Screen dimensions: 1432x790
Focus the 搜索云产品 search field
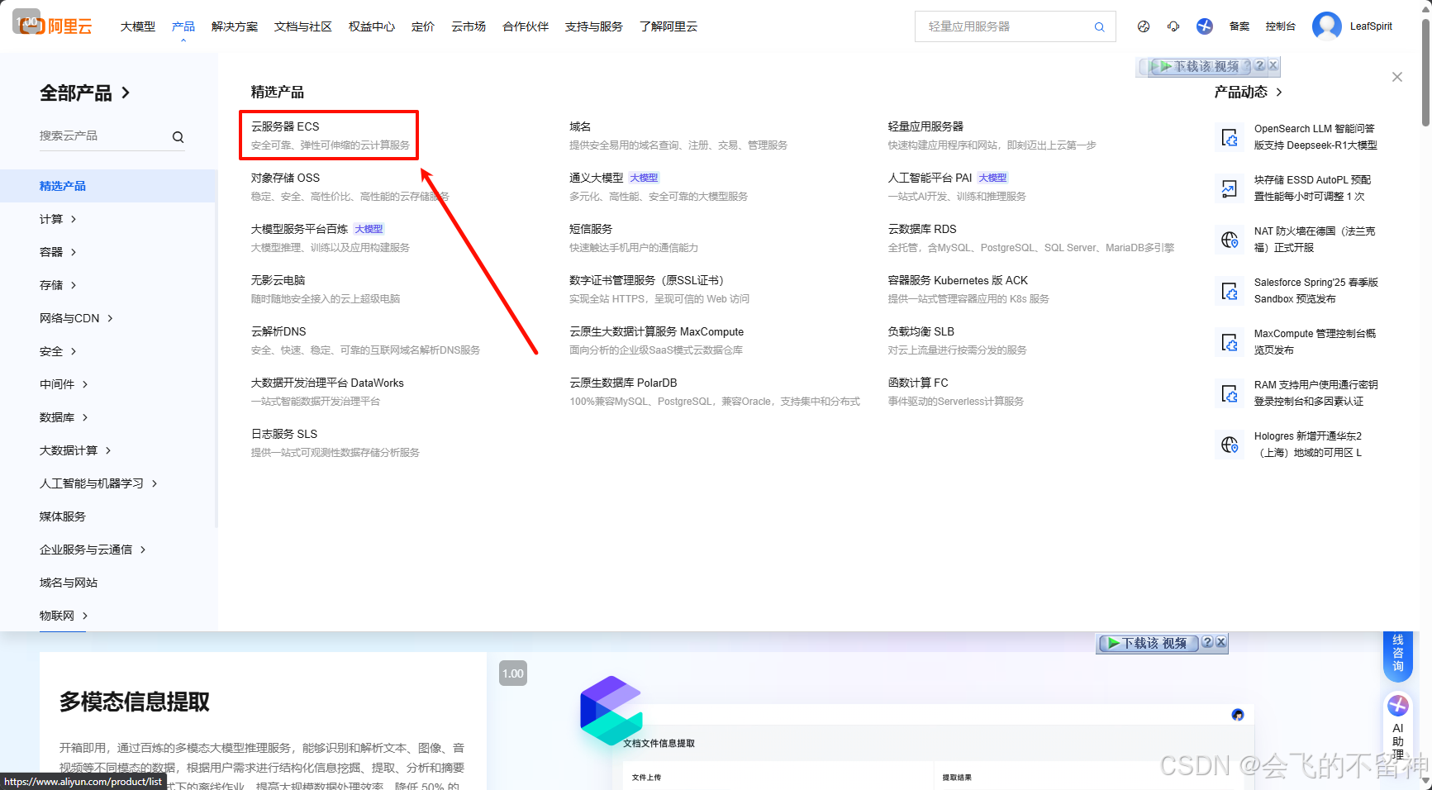point(103,136)
